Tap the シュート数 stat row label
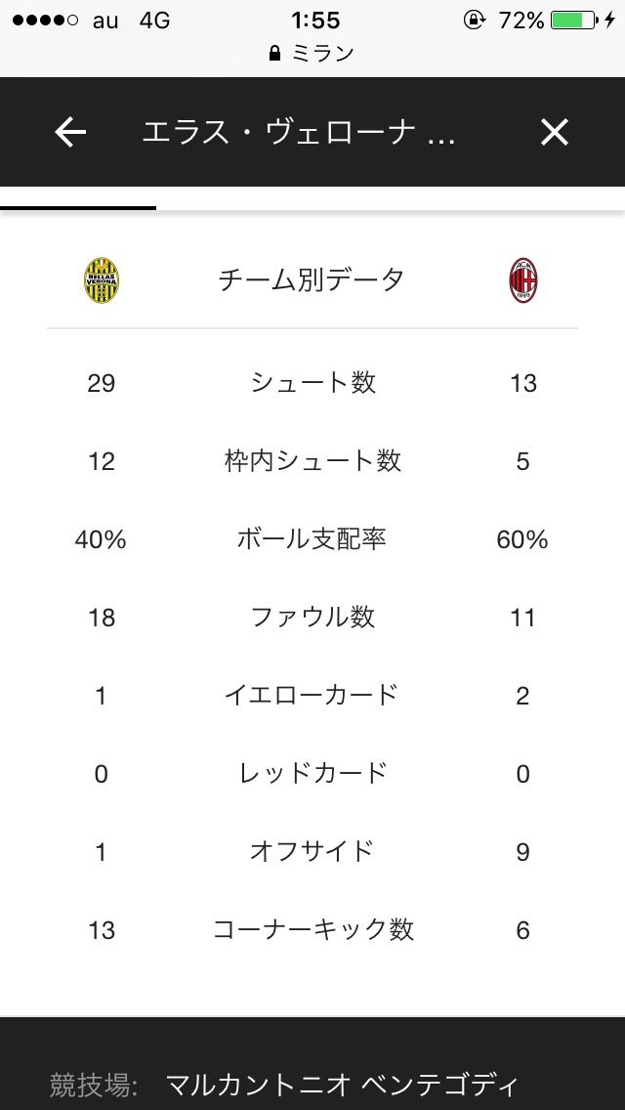625x1110 pixels. [312, 383]
